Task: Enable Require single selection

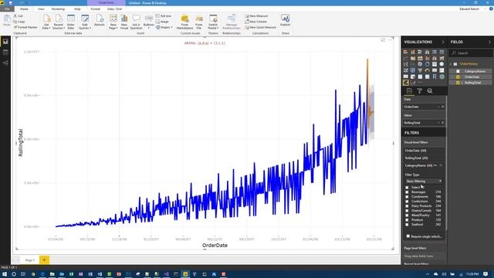Action: pyautogui.click(x=408, y=236)
